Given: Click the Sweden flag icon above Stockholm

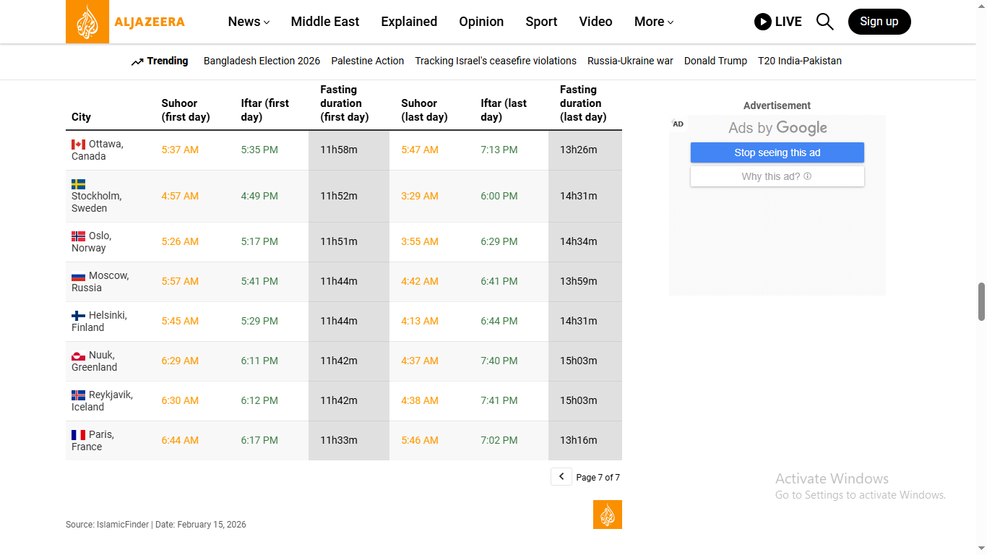Looking at the screenshot, I should click(78, 184).
